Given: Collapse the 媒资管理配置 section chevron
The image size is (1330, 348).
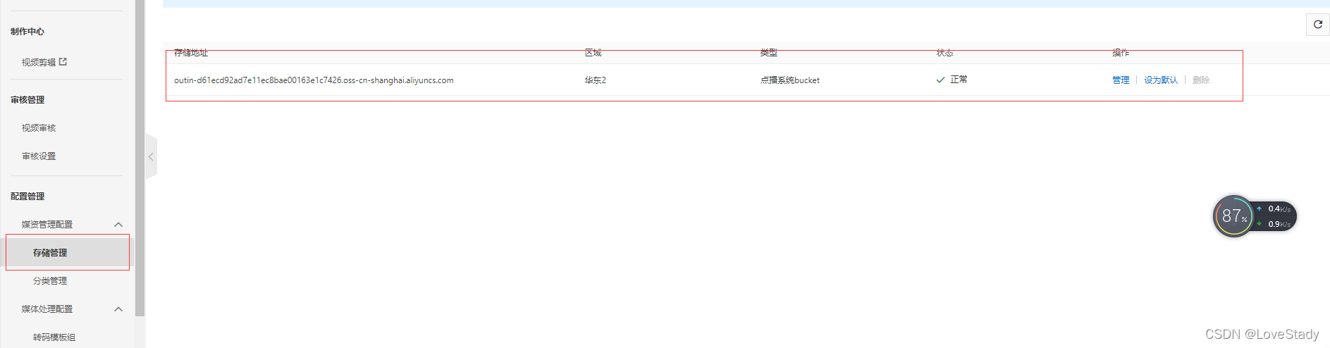Looking at the screenshot, I should pyautogui.click(x=118, y=225).
